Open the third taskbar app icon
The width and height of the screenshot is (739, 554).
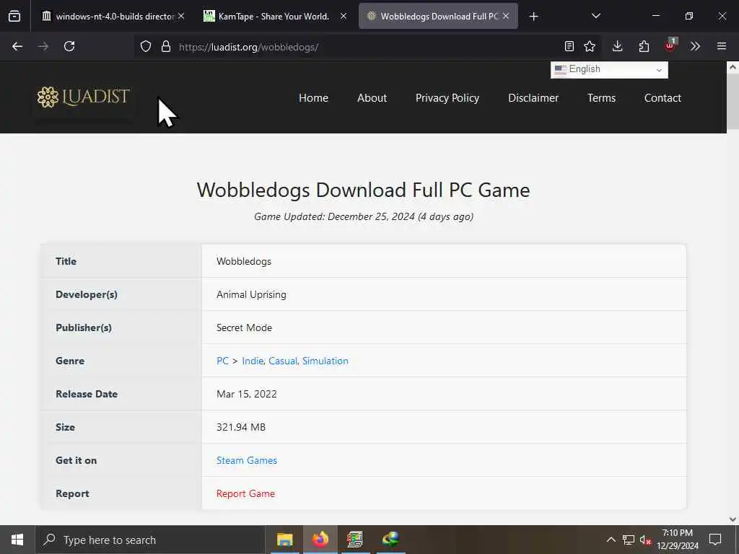coord(355,540)
